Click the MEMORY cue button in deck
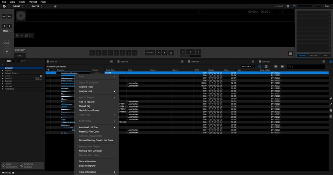Screen dimensions: 333x175 click(150, 52)
